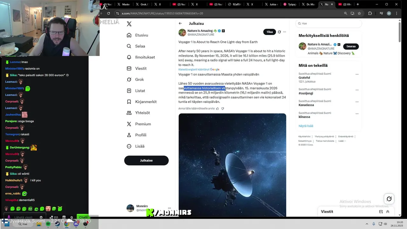Open Nature is Amazing post avatar

coord(182,32)
